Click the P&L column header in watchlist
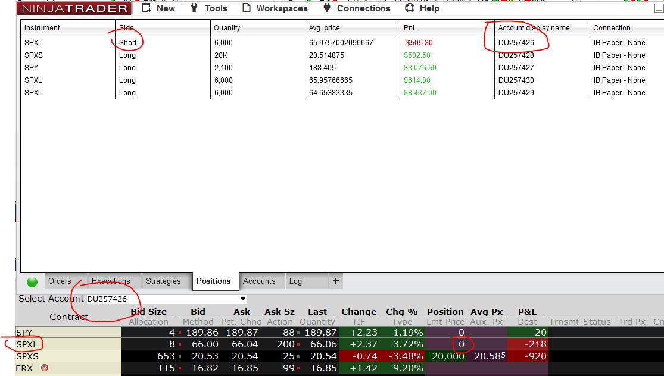Viewport: 664px width, 376px height. pos(527,312)
